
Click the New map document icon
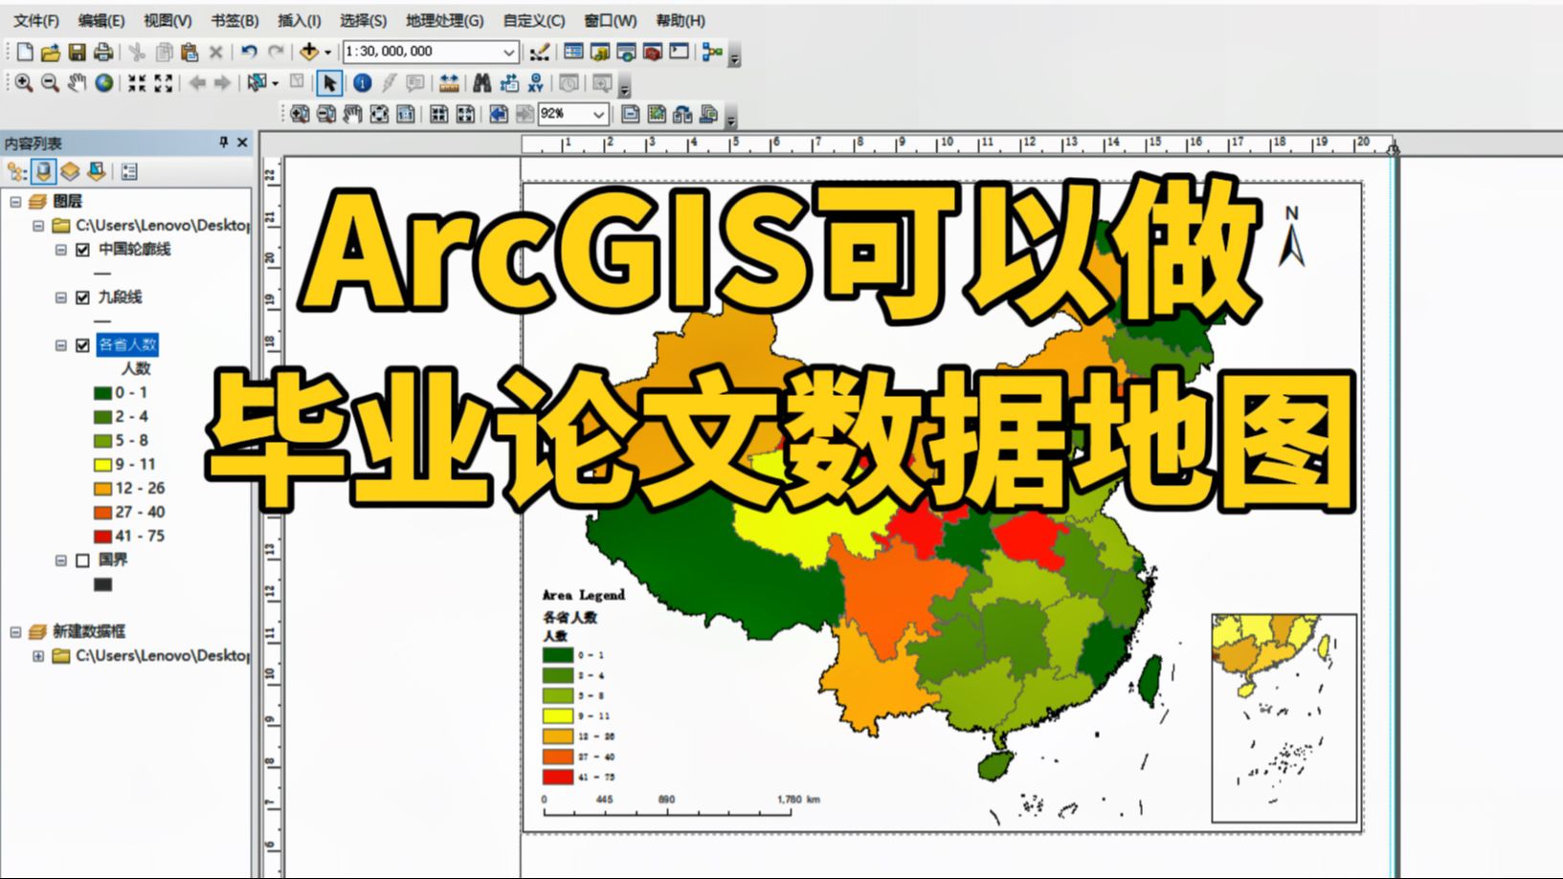(25, 52)
